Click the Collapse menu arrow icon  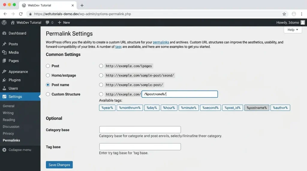[4, 150]
